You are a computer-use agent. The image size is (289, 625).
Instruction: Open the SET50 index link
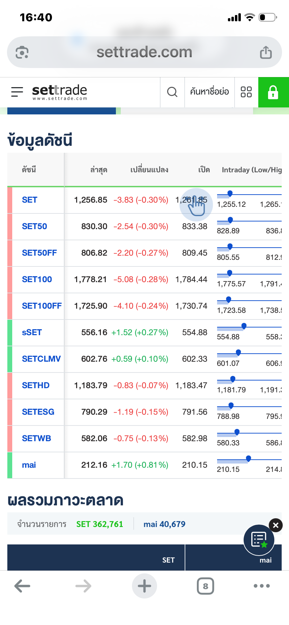pos(35,226)
